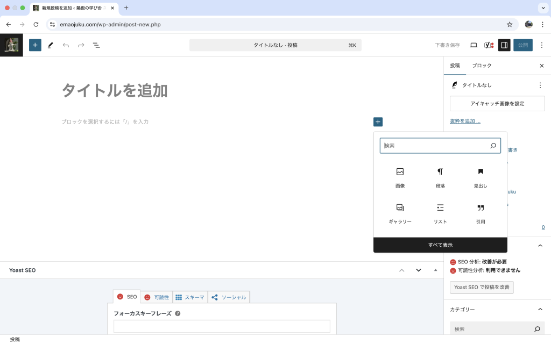Select the ソーシャル tab in Yoast
This screenshot has width=551, height=344.
point(228,297)
